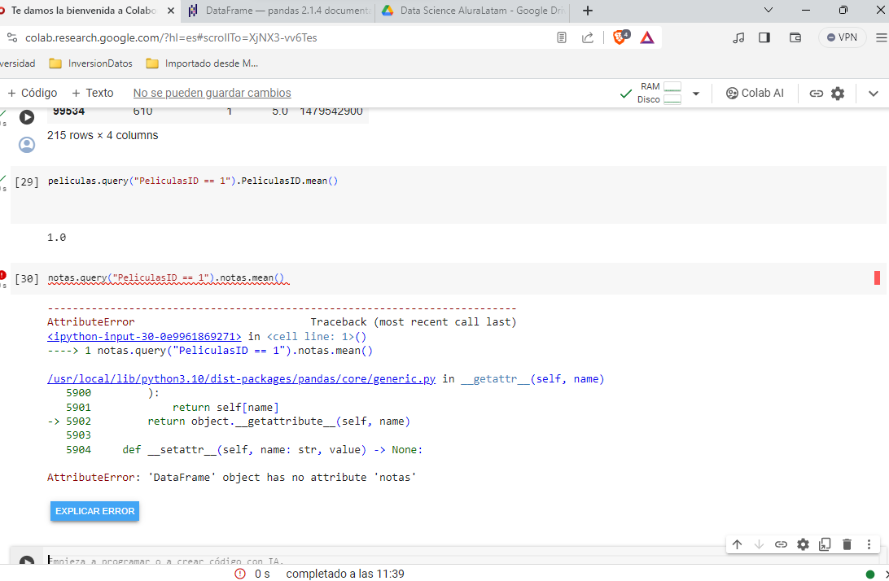Collapse the Colab header with chevron
The image size is (889, 581).
click(873, 94)
